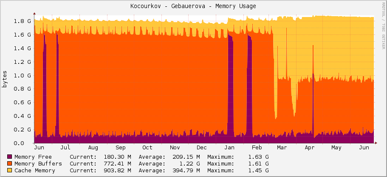Click the "1.2 G" y-axis tick label
387x177 pixels.
(x=23, y=62)
